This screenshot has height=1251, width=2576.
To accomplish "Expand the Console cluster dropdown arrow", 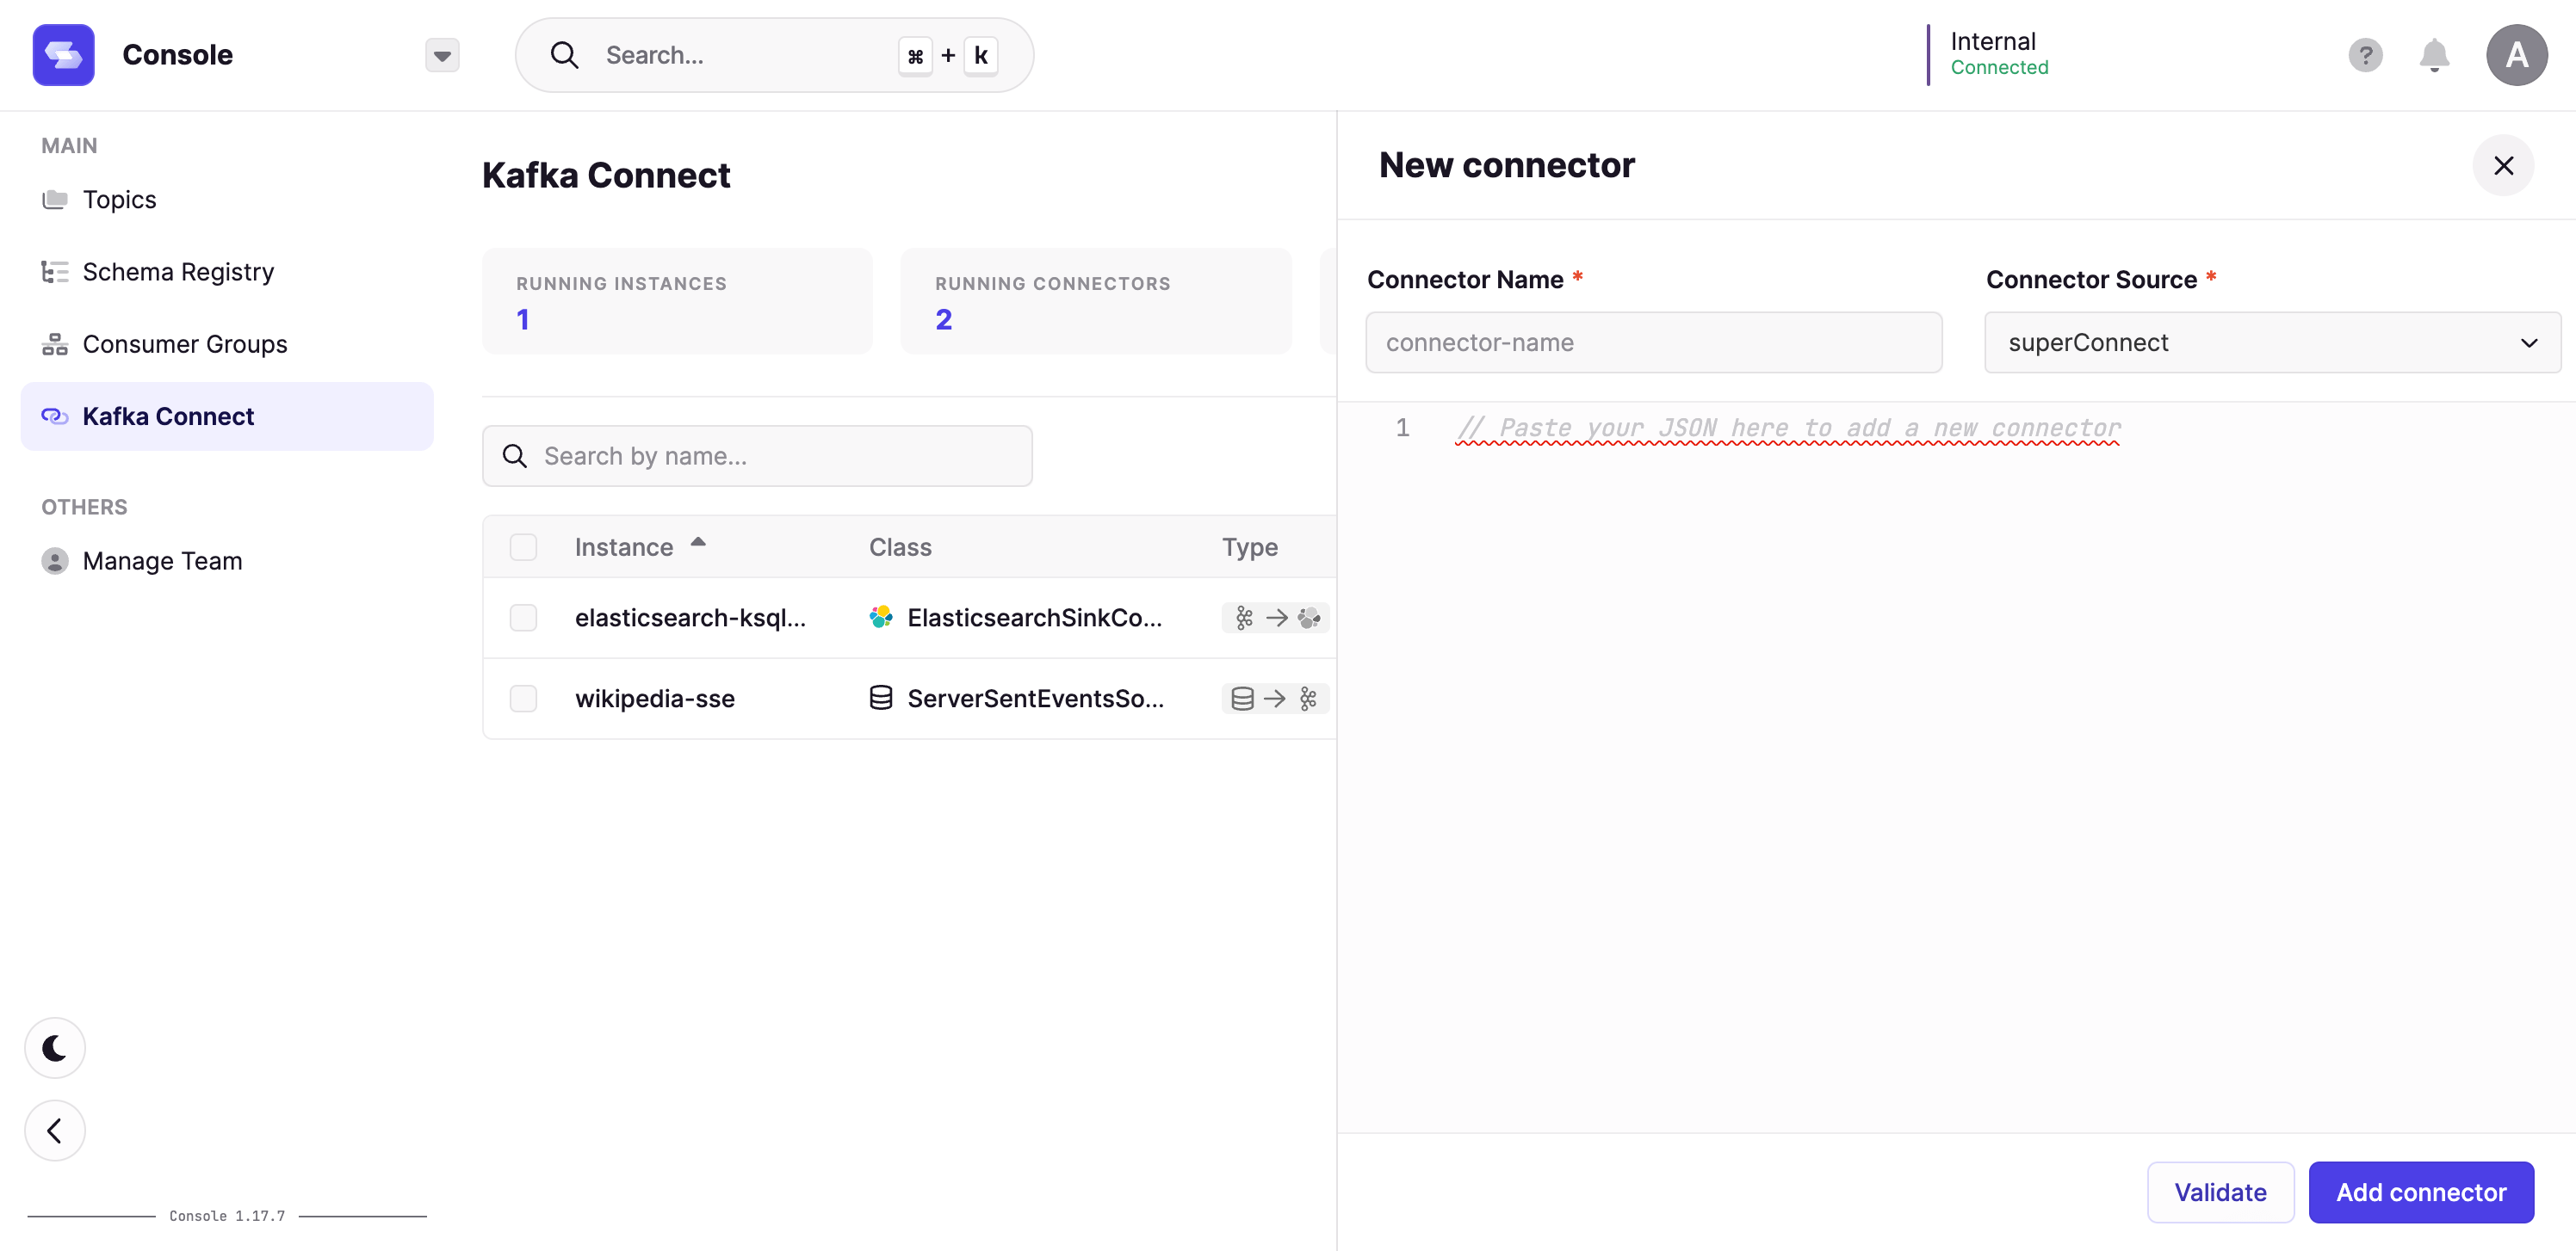I will (x=442, y=55).
